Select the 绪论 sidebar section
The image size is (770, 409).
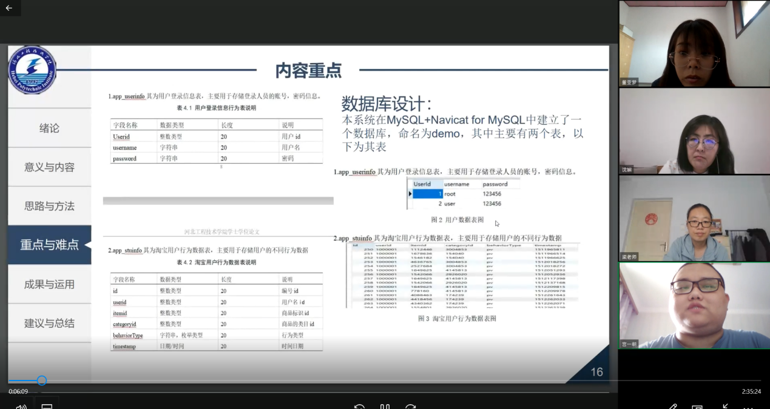(50, 128)
